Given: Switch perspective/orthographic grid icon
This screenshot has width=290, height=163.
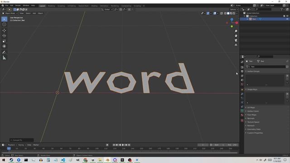Looking at the screenshot, I should (x=236, y=45).
